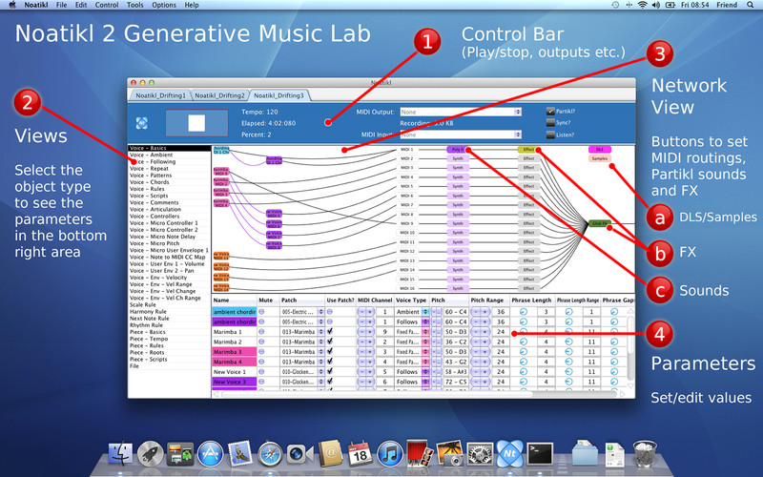Viewport: 763px width, 477px height.
Task: Toggle the Listen? checkbox
Action: [x=550, y=135]
